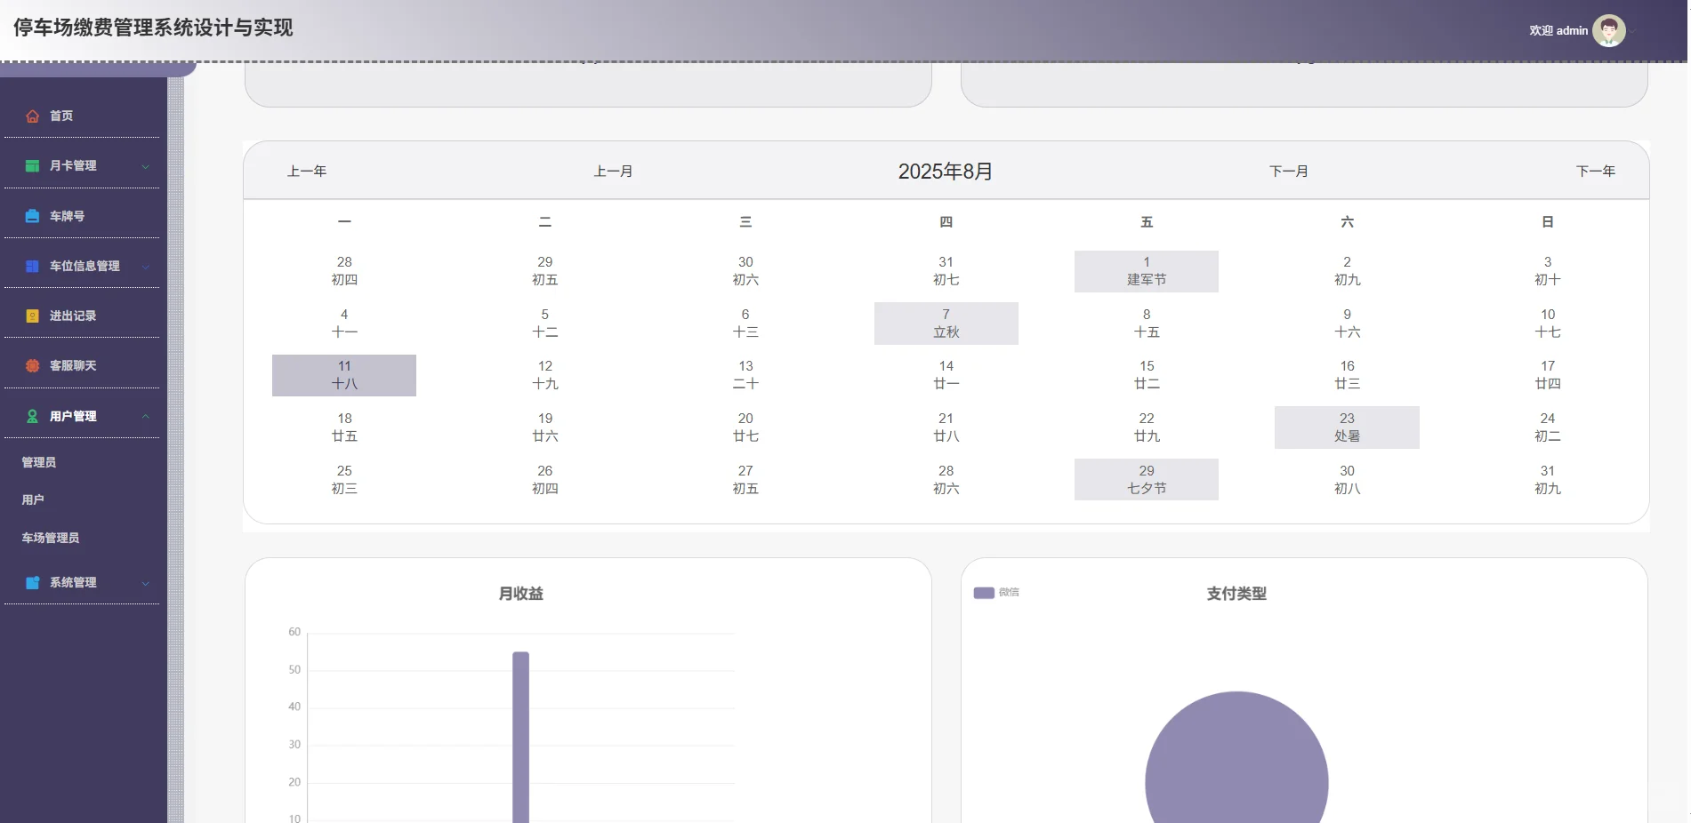Click the orange chat icon for 客服聊天
Image resolution: width=1691 pixels, height=823 pixels.
[x=33, y=365]
